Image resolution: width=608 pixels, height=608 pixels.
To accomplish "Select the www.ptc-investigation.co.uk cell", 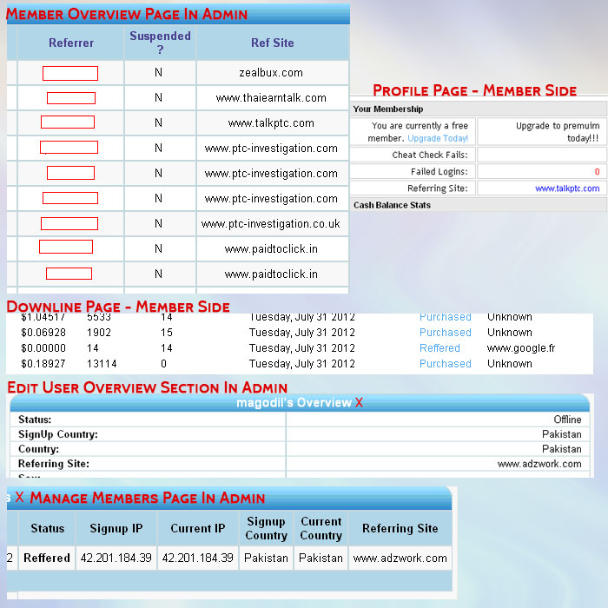I will (x=271, y=224).
